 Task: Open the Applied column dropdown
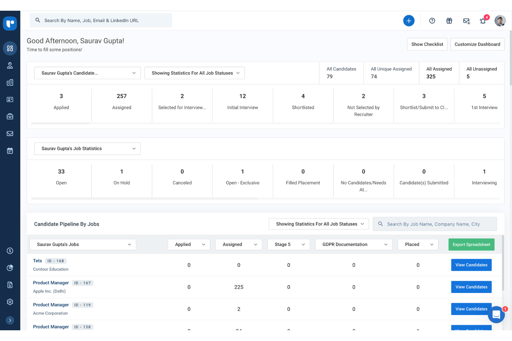click(x=189, y=244)
